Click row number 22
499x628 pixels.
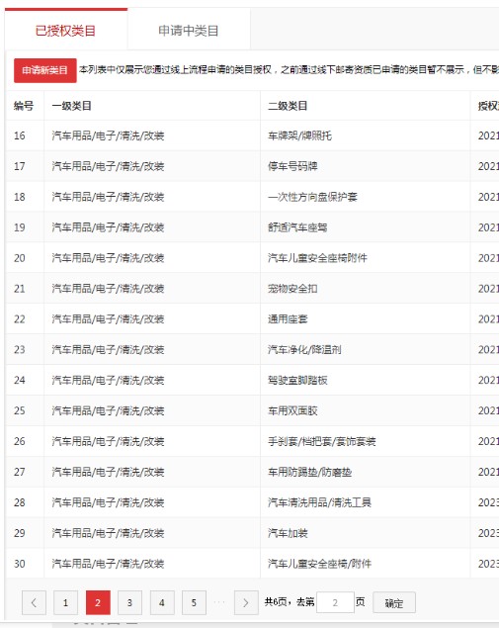(20, 319)
